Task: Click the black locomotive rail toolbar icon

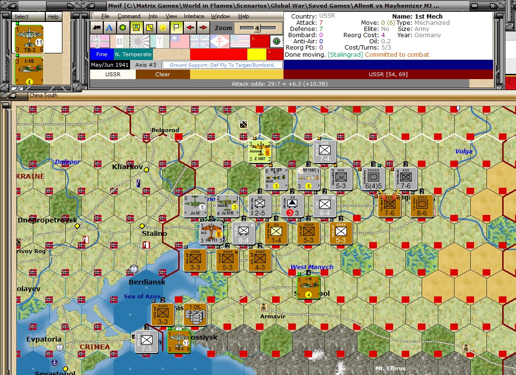Action: pyautogui.click(x=97, y=28)
